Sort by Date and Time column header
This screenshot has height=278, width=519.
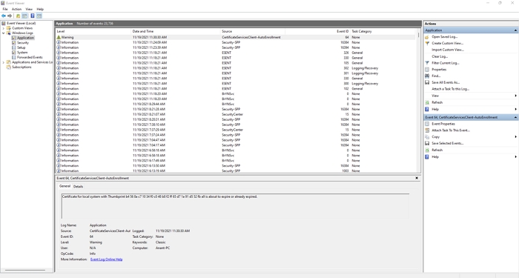(x=176, y=31)
